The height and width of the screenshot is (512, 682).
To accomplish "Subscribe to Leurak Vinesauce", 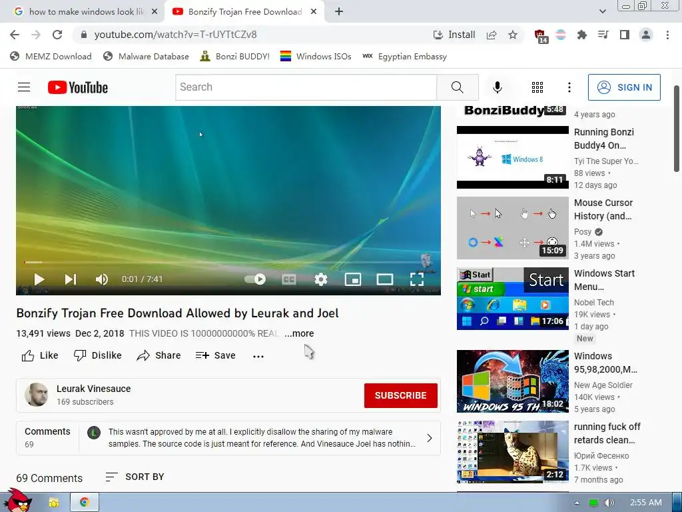I will click(400, 395).
